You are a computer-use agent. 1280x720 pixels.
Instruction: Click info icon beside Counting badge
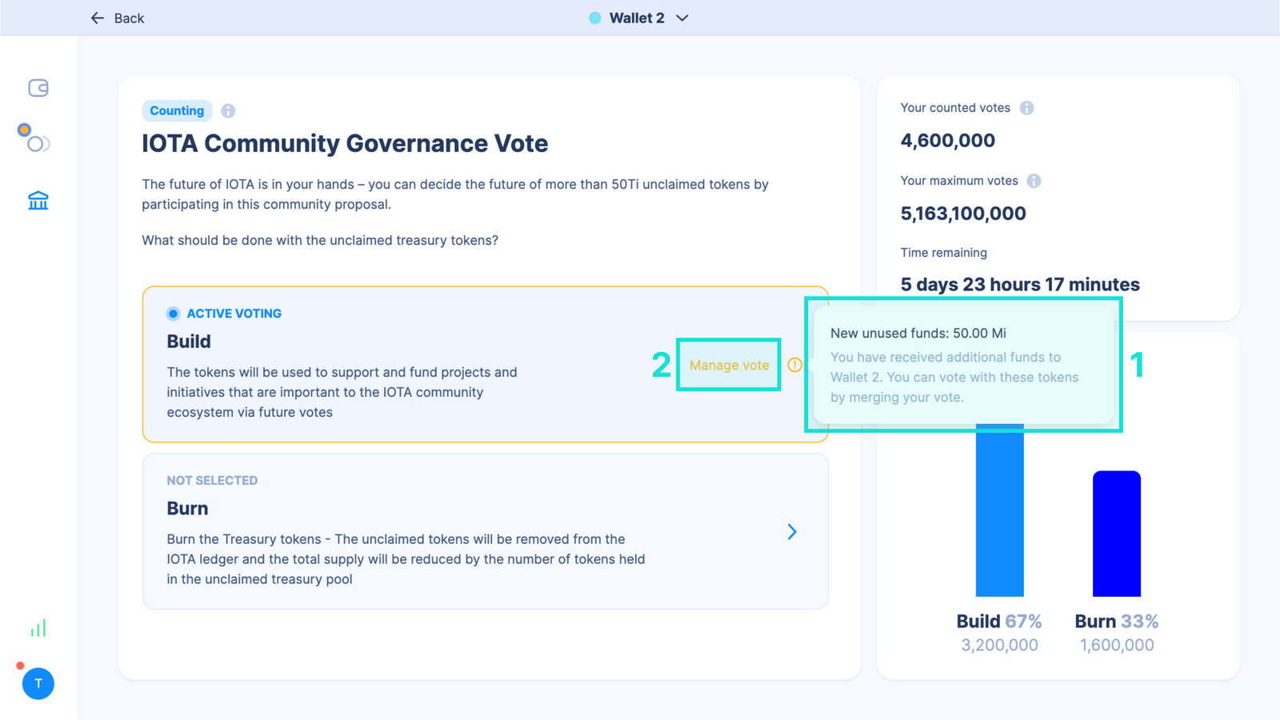click(x=228, y=111)
